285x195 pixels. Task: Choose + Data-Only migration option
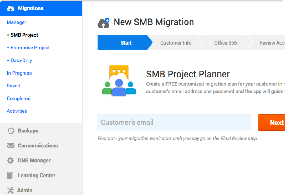pyautogui.click(x=20, y=60)
